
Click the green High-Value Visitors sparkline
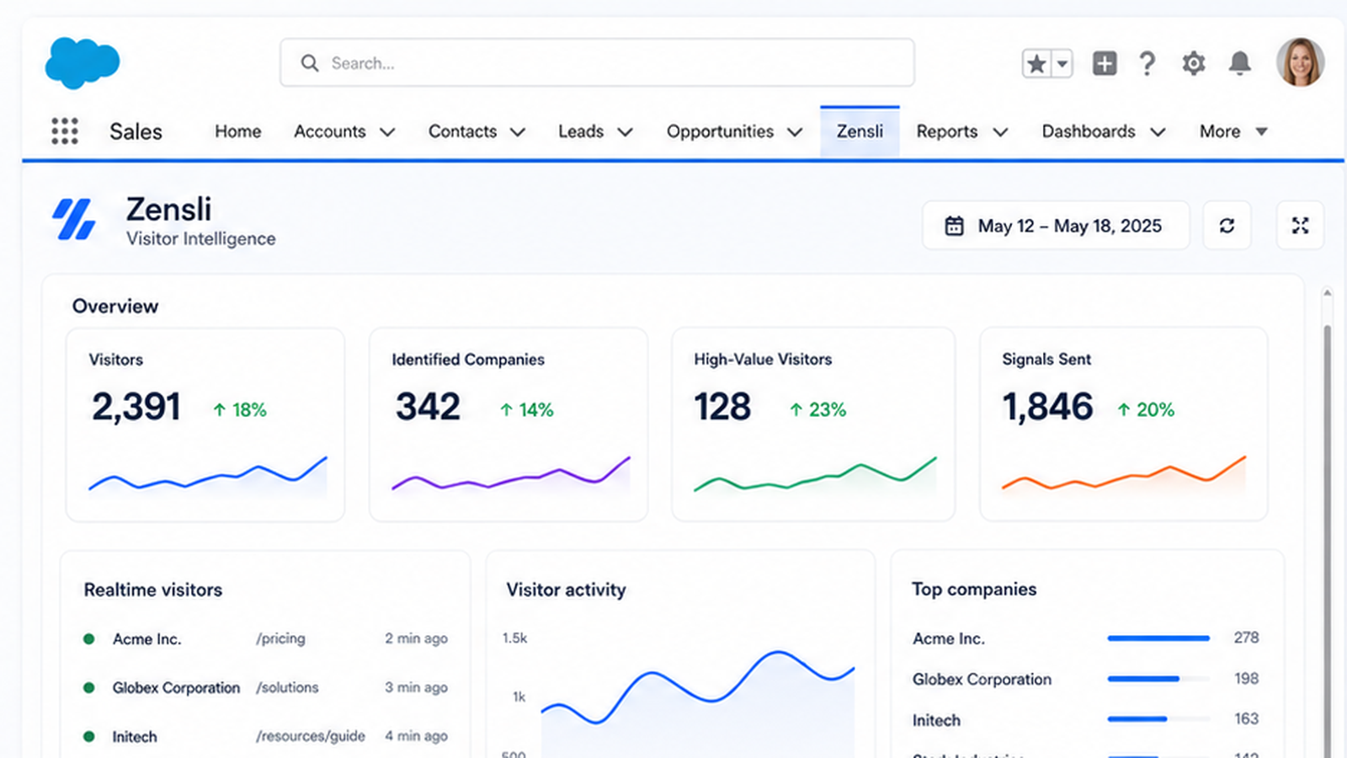tap(815, 476)
